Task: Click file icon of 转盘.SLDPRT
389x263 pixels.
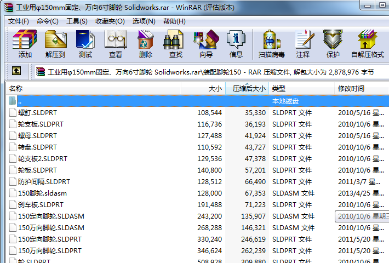Action: [13, 147]
